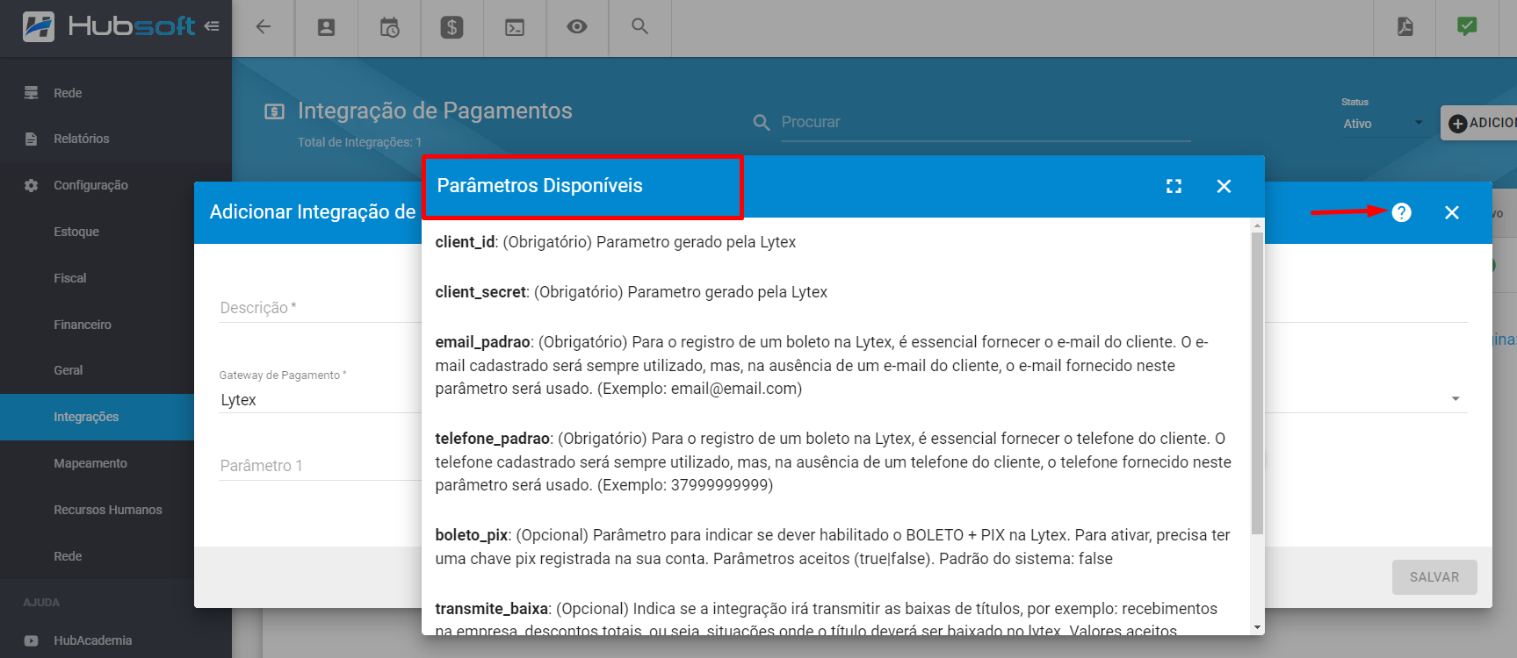The width and height of the screenshot is (1517, 658).
Task: Close the Adicionar Integração dialog
Action: [x=1452, y=212]
